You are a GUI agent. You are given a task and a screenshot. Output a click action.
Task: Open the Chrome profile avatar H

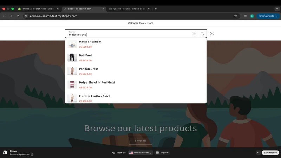pyautogui.click(x=252, y=16)
